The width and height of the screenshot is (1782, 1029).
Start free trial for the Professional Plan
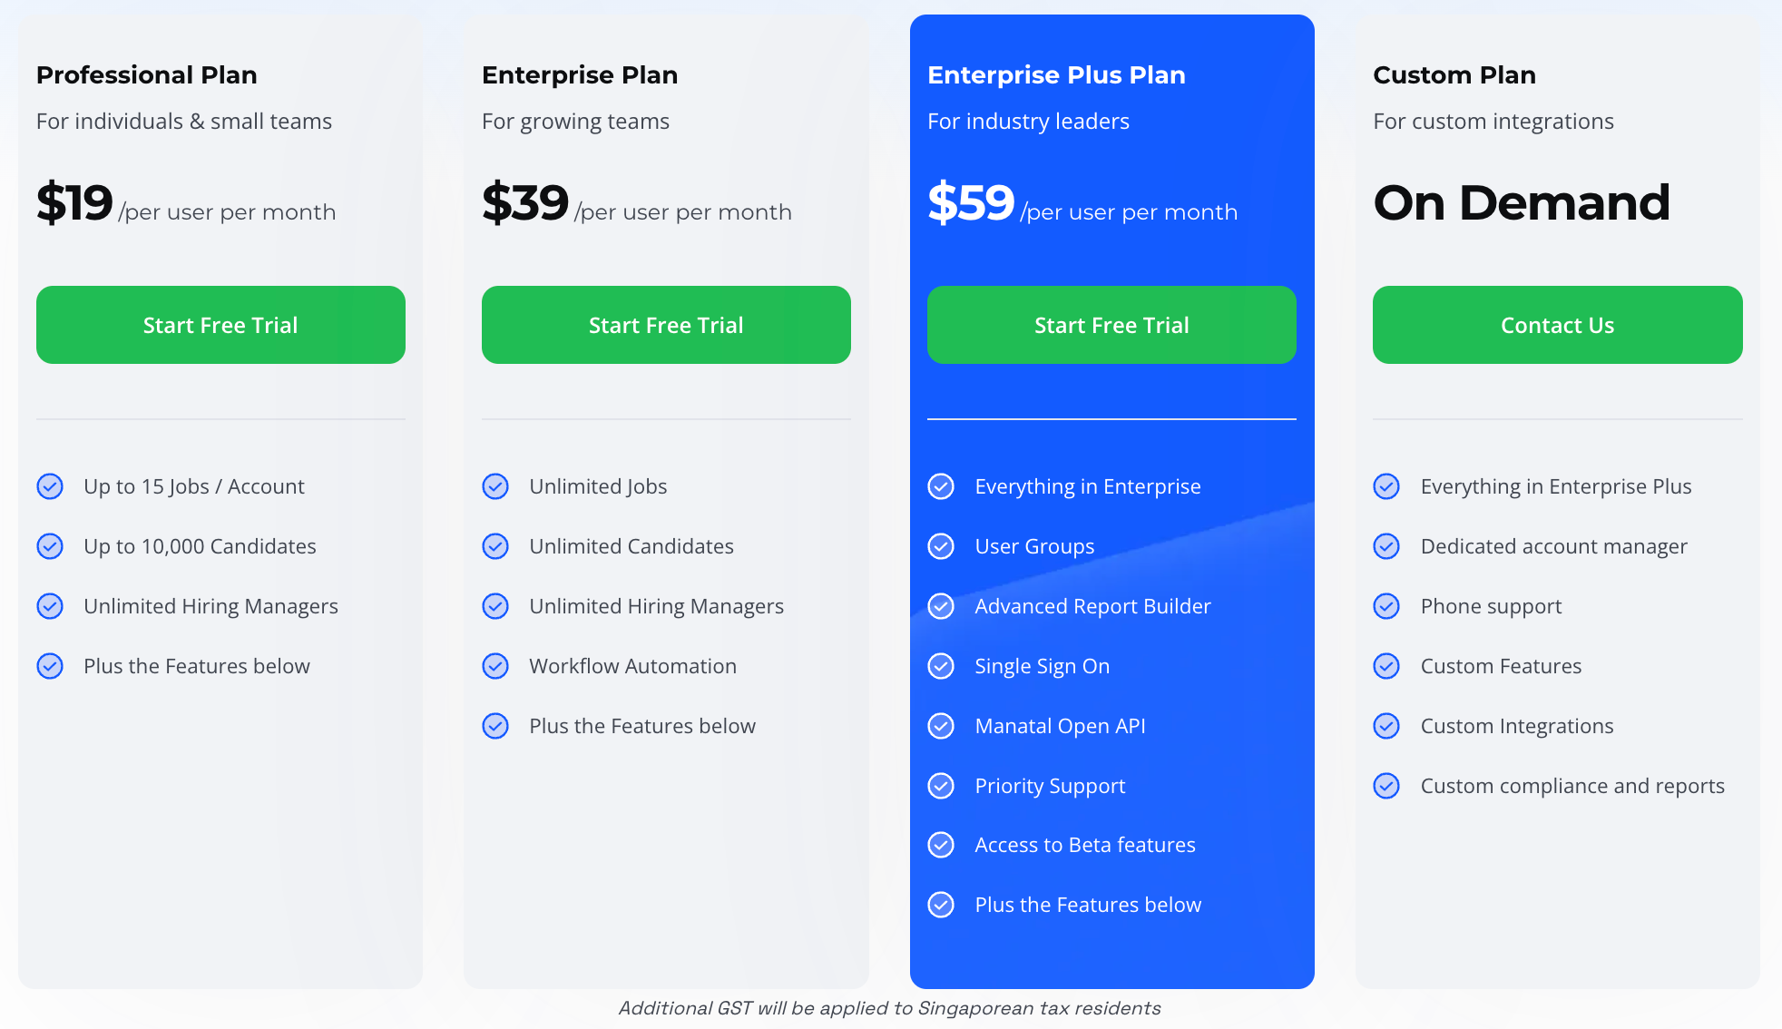tap(220, 325)
